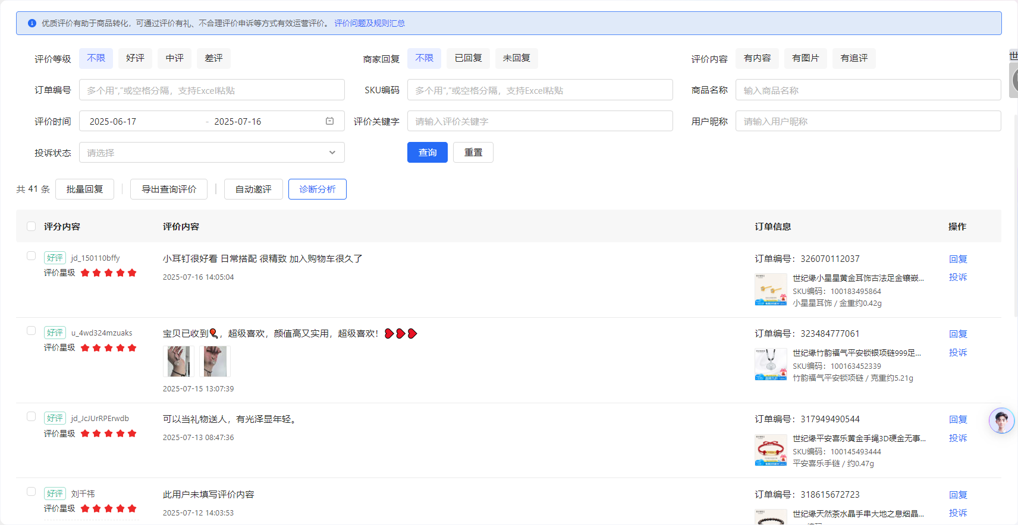This screenshot has height=525, width=1018.
Task: Expand the 投诉状态 dropdown
Action: [x=212, y=153]
